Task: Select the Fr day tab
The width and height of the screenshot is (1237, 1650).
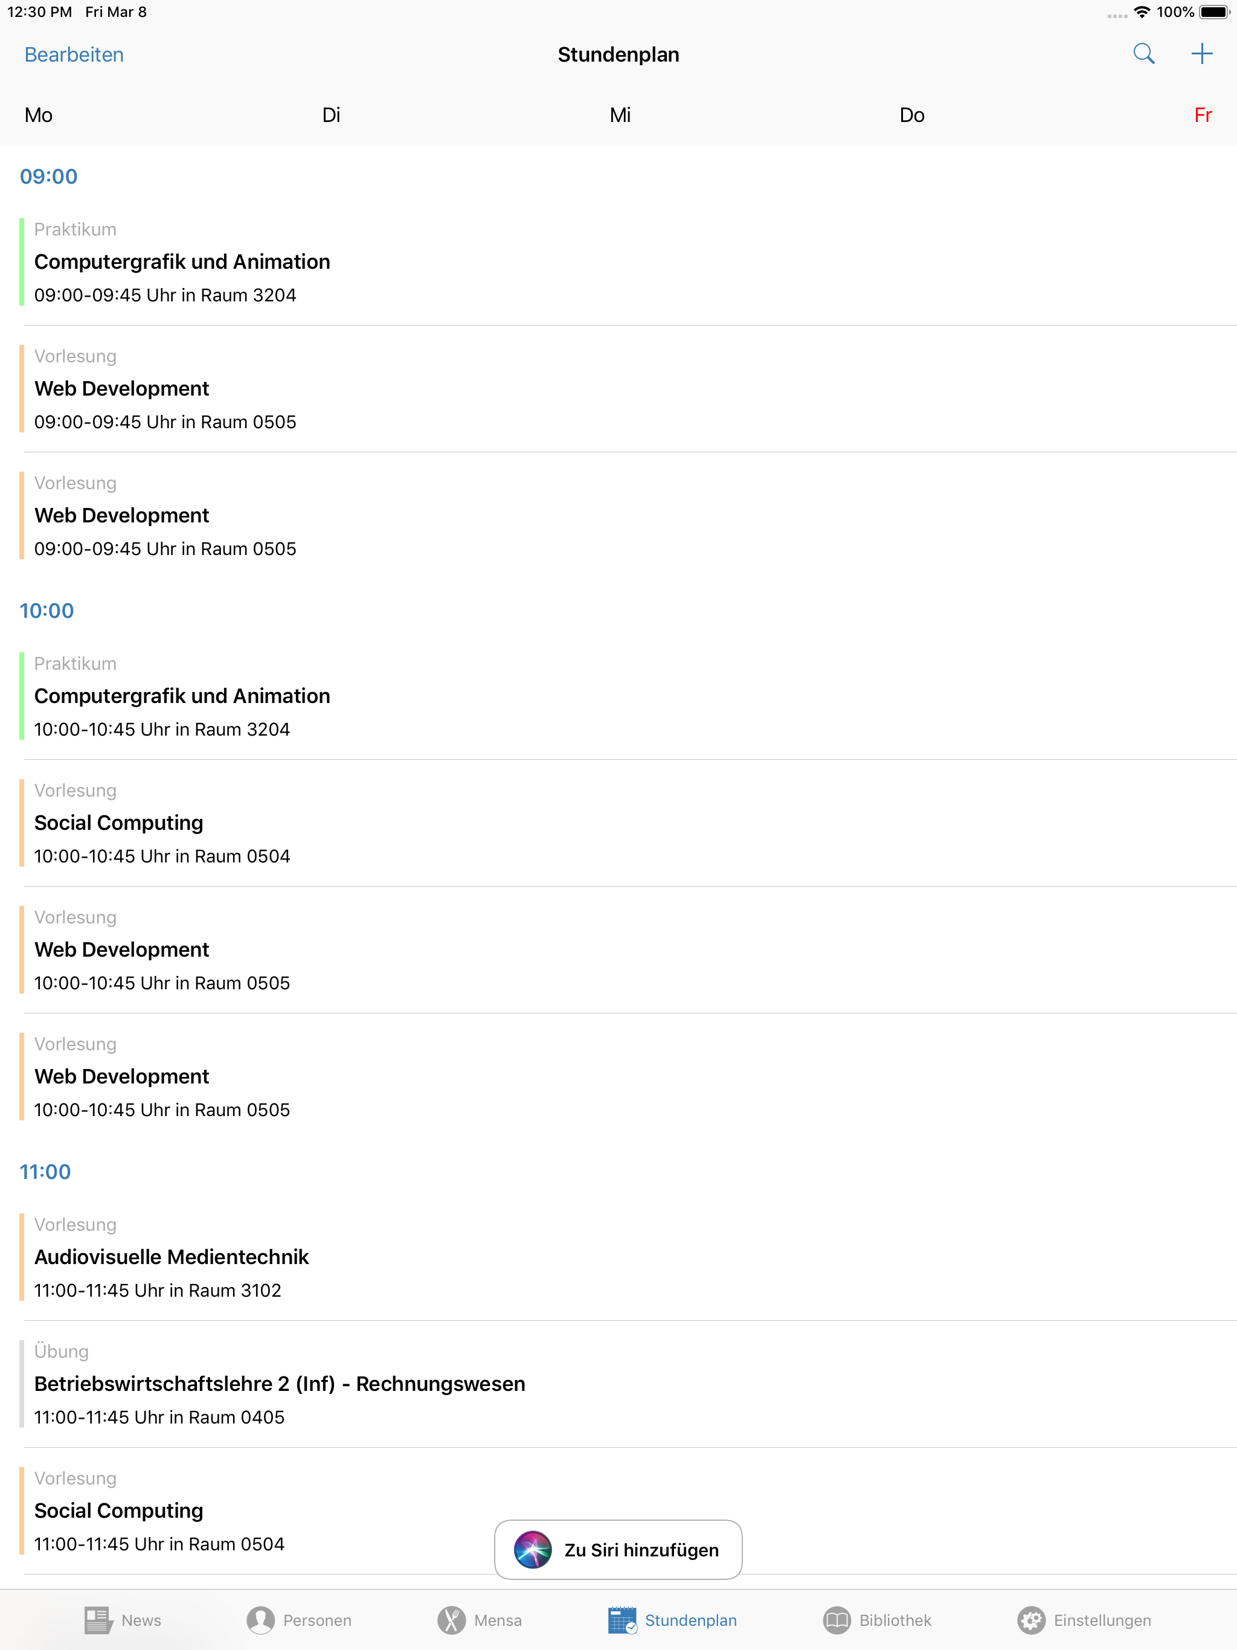Action: pos(1203,115)
